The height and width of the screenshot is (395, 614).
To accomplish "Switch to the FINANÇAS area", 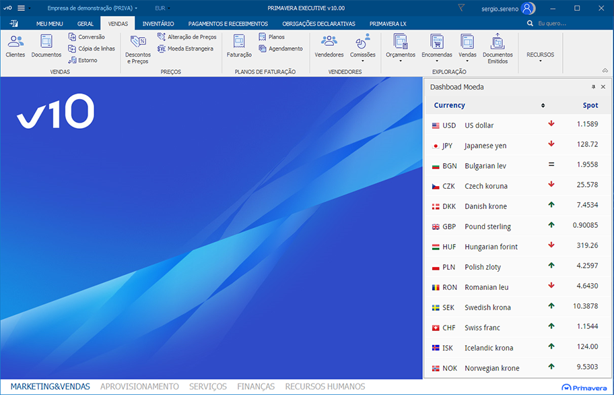I will point(256,387).
